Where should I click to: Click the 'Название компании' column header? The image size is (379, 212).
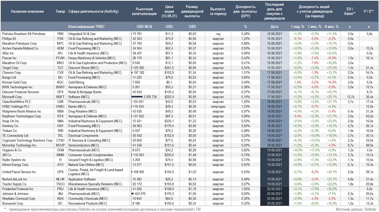(27, 11)
